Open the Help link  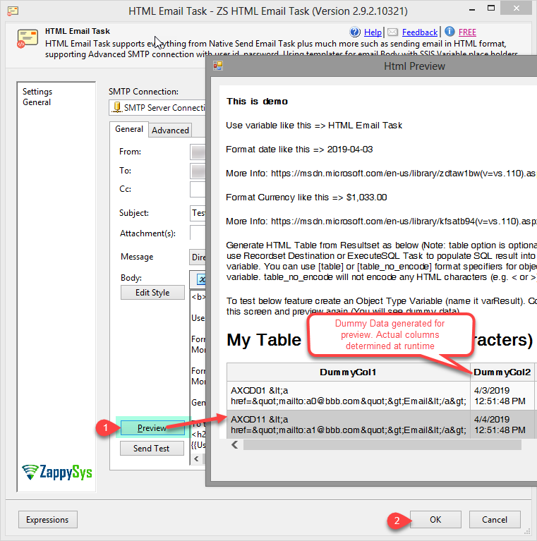coord(373,32)
